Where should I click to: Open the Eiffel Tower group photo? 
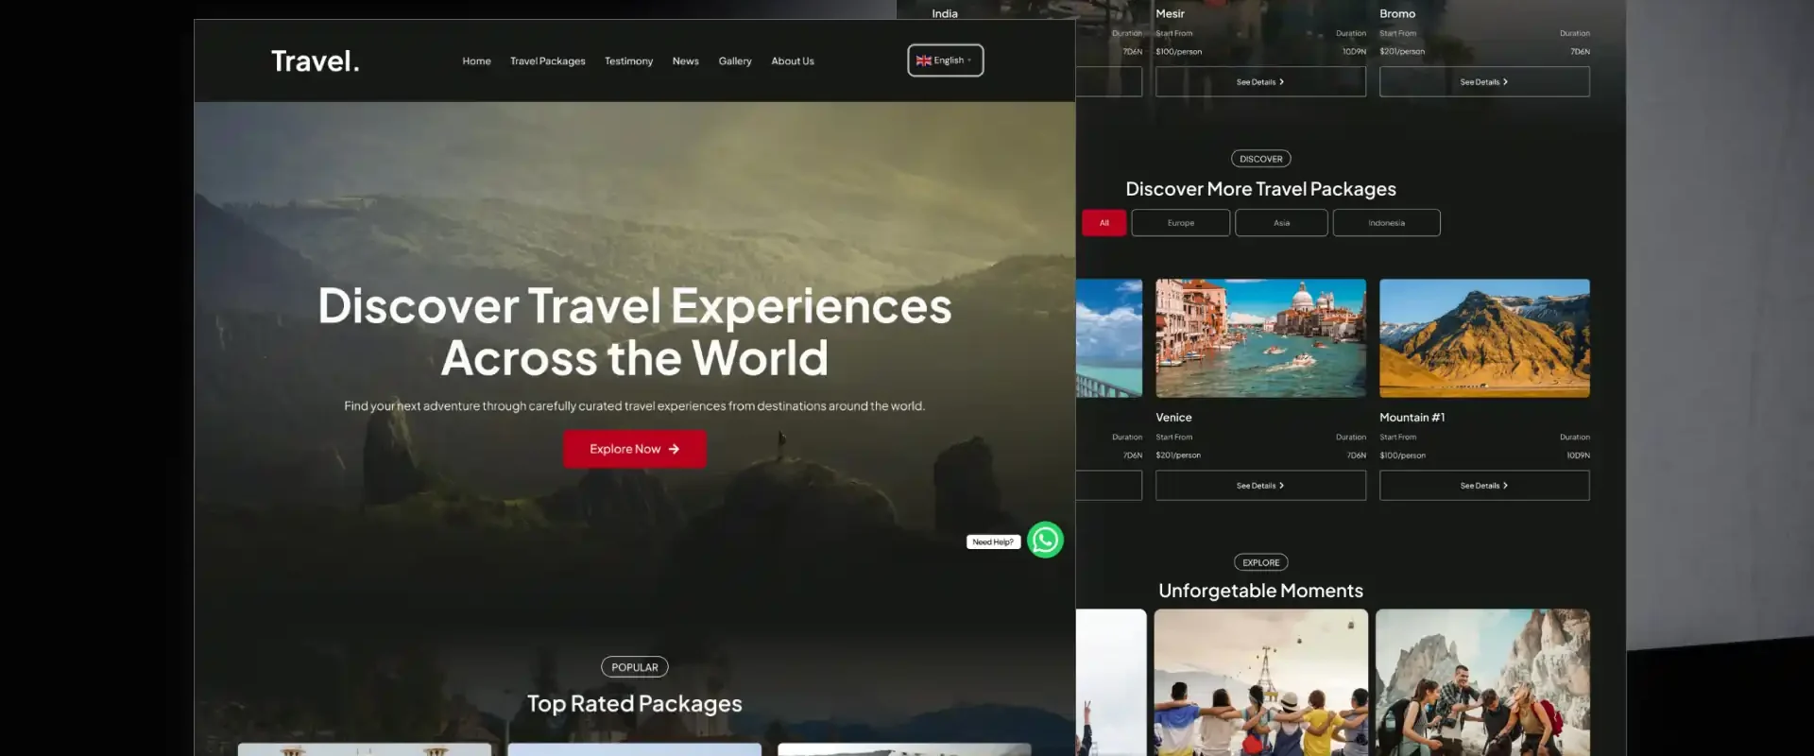click(x=1260, y=682)
